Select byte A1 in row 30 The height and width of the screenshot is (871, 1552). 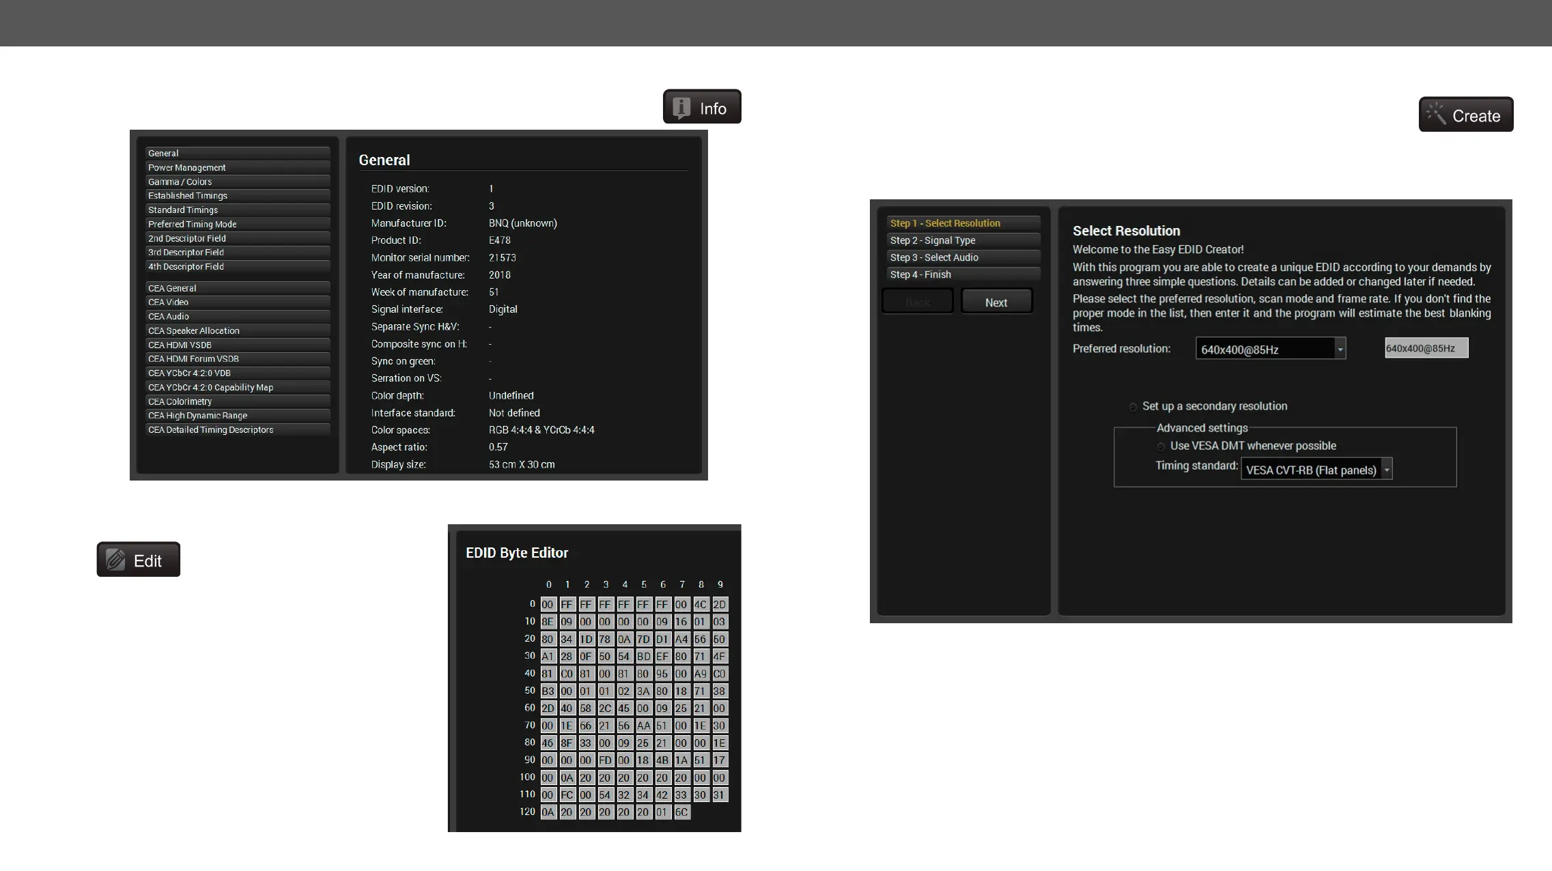coord(548,656)
